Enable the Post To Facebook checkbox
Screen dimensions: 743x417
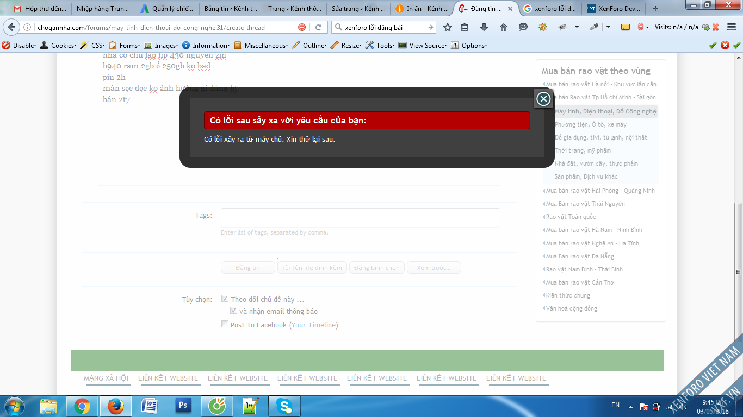(225, 324)
